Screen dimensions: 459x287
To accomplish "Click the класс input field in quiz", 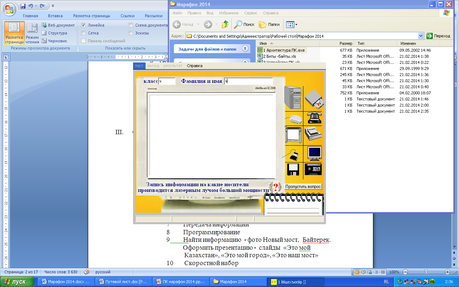I will click(167, 81).
